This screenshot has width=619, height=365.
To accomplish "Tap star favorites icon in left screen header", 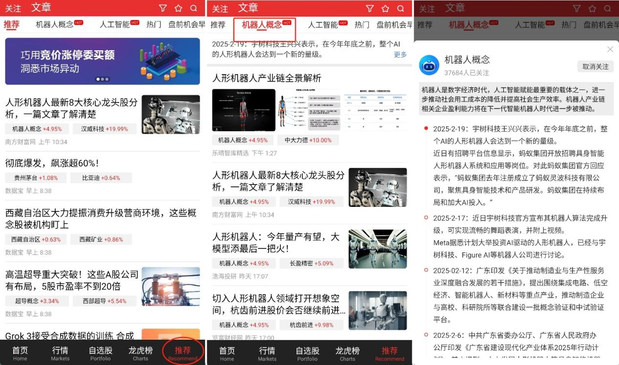I will pos(178,8).
